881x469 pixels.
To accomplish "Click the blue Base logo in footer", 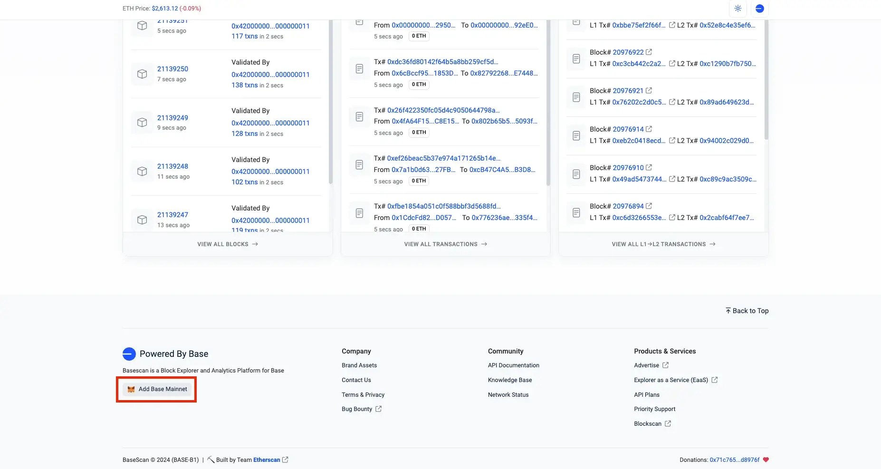I will (129, 354).
